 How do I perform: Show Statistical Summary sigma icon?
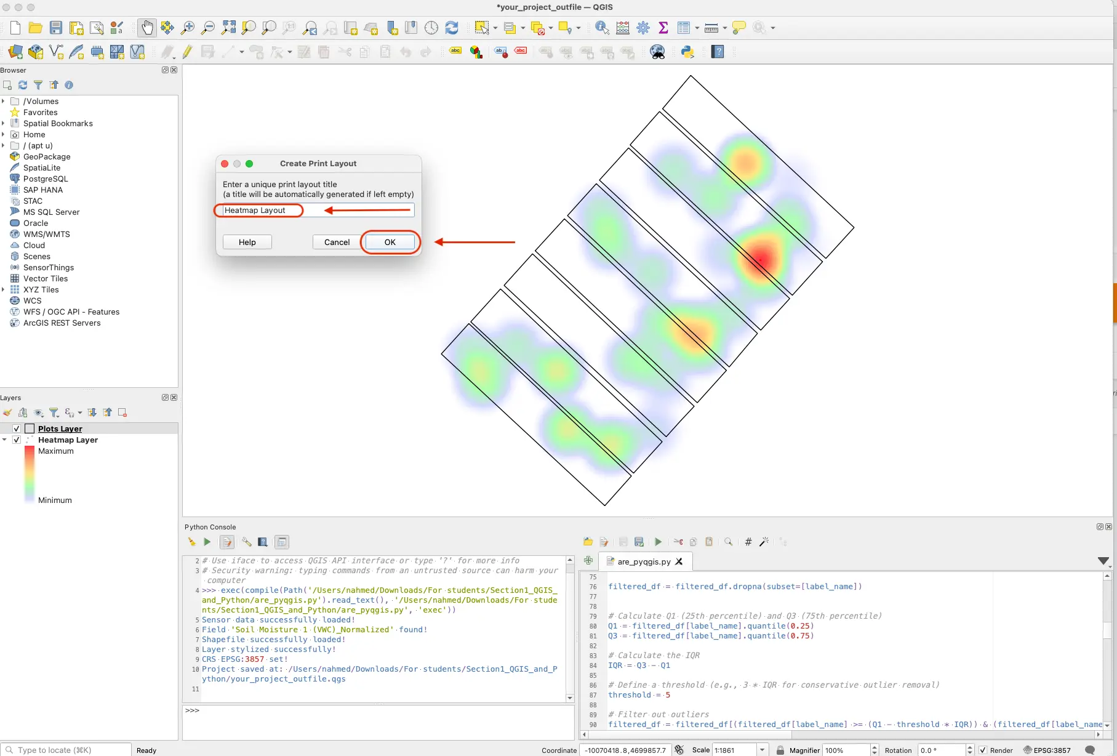click(663, 28)
